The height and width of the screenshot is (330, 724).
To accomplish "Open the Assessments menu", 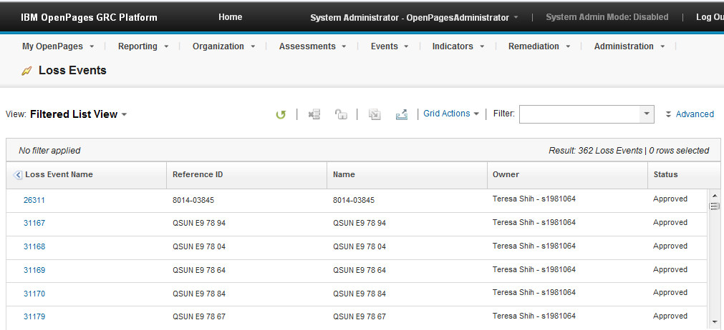I will coord(313,46).
